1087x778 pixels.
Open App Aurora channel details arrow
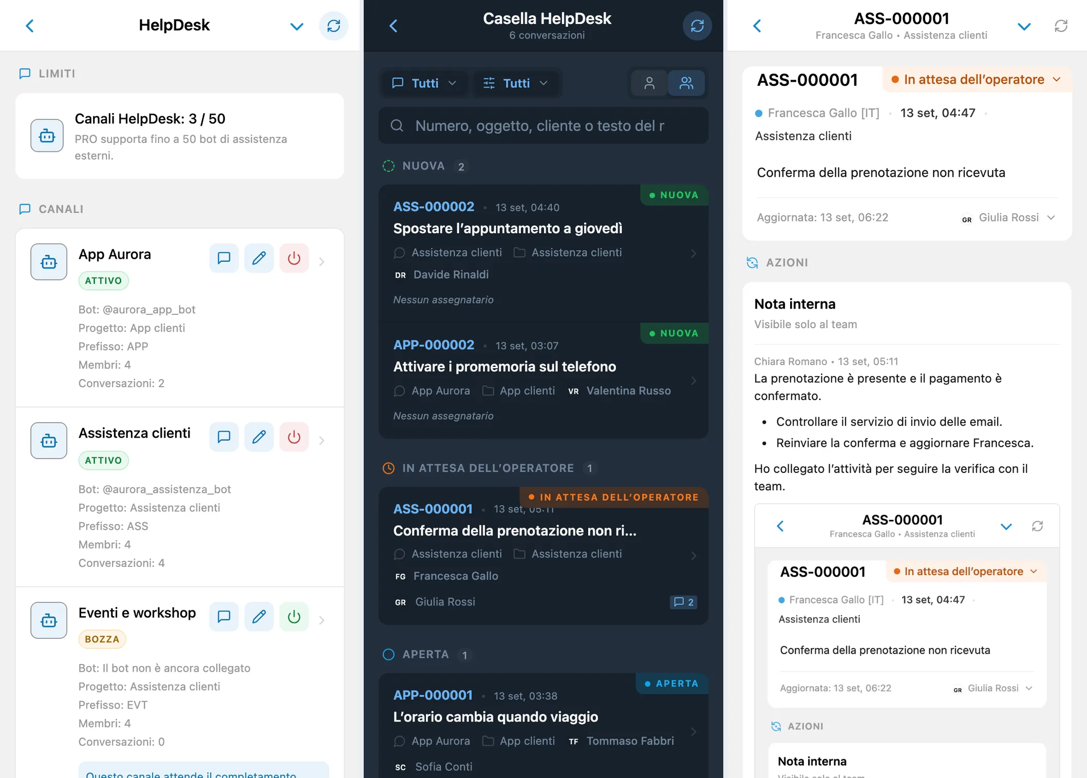[x=322, y=262]
